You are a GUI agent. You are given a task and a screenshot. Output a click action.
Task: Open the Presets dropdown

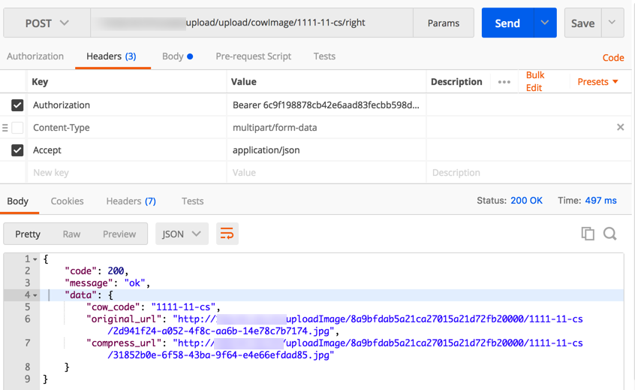click(598, 82)
